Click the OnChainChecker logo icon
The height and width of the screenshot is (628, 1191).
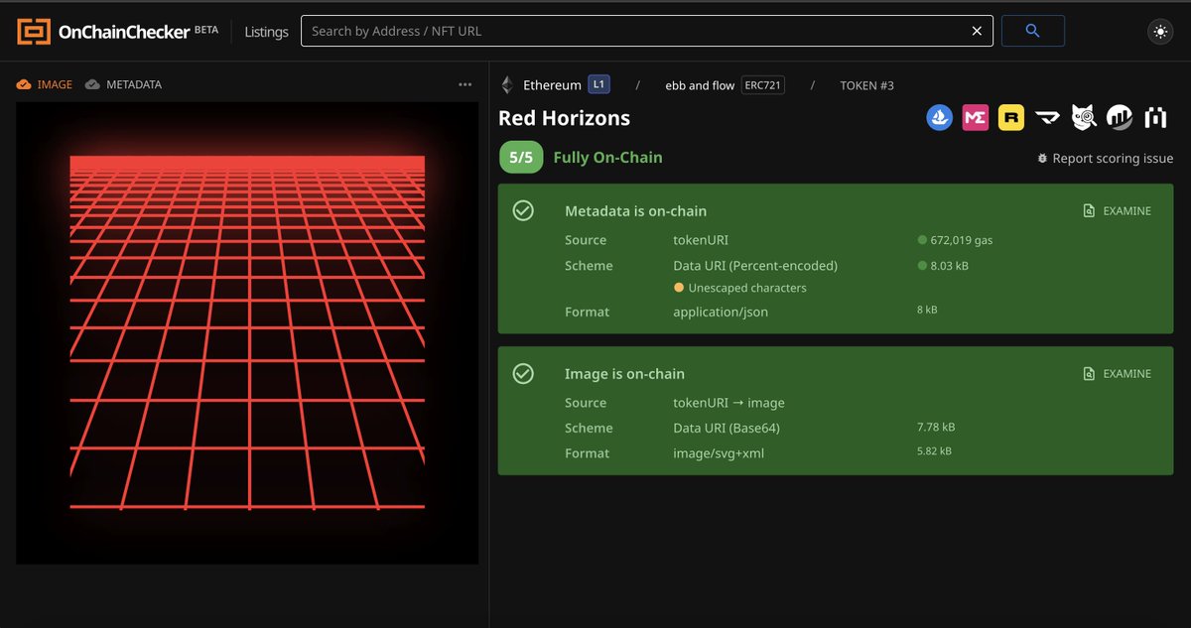34,32
